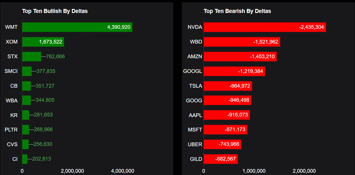Click the 4,000,000 axis label on bullish chart

click(122, 171)
